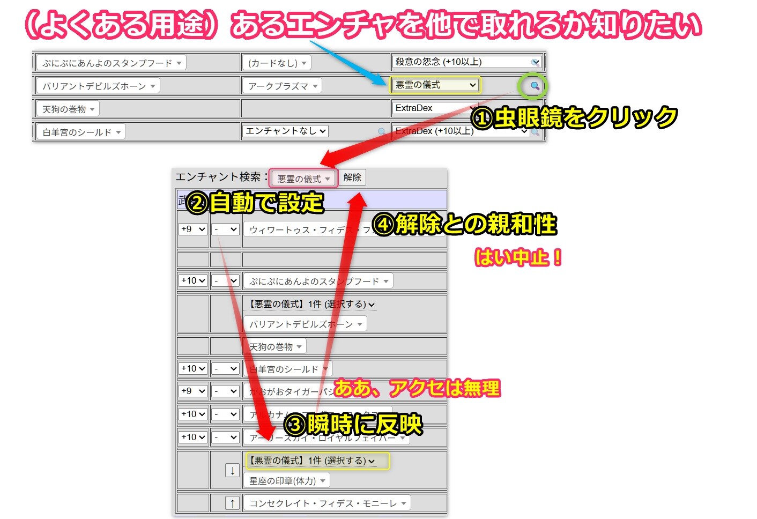This screenshot has width=757, height=519.
Task: Open the 星座の印章(体力) item dropdown
Action: coord(287,480)
